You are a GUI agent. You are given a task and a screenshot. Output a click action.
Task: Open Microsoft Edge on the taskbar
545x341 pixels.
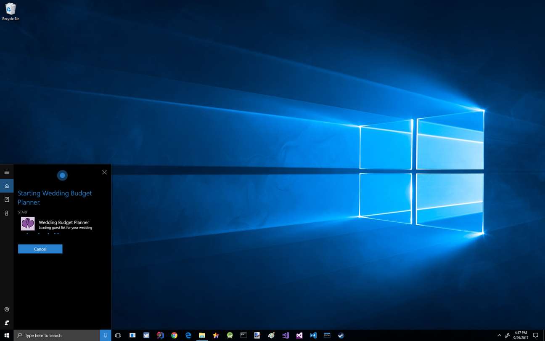[x=188, y=336]
